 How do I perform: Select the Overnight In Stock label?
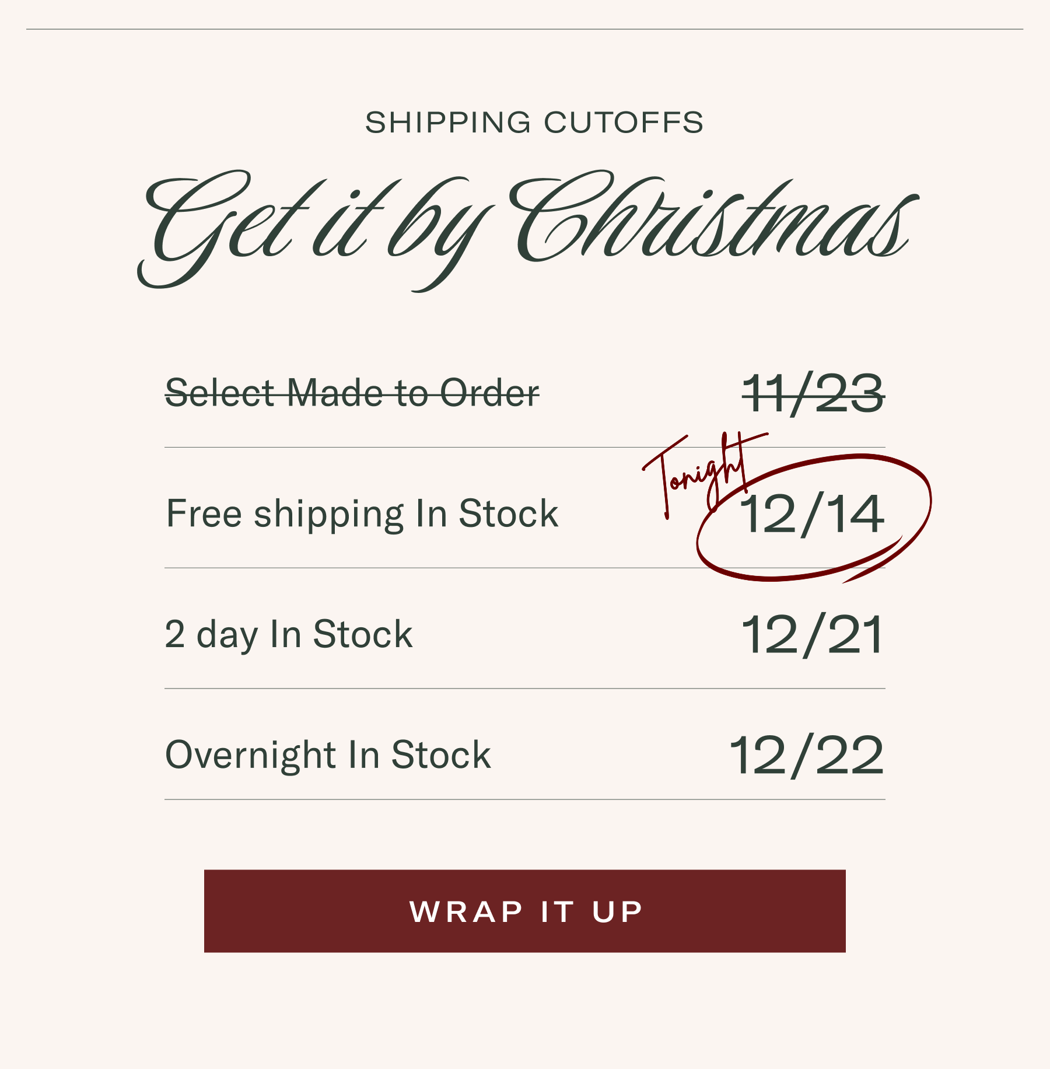(328, 754)
